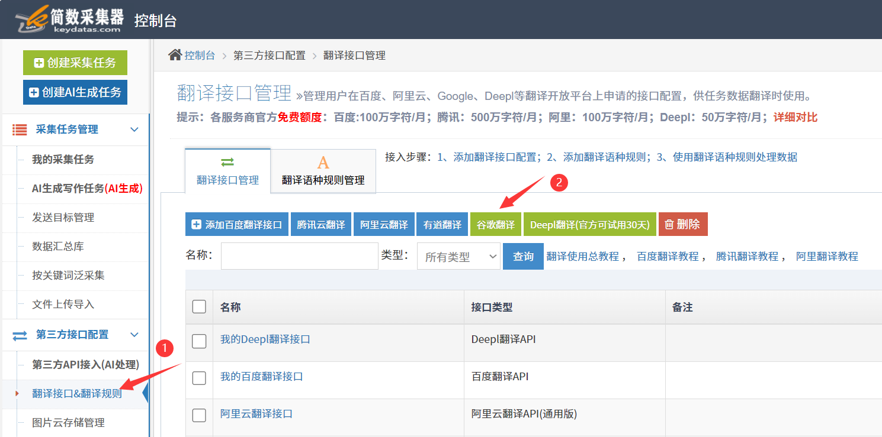The width and height of the screenshot is (882, 437).
Task: Click green arrows icon on 翻译接口管理 tab
Action: [x=227, y=161]
